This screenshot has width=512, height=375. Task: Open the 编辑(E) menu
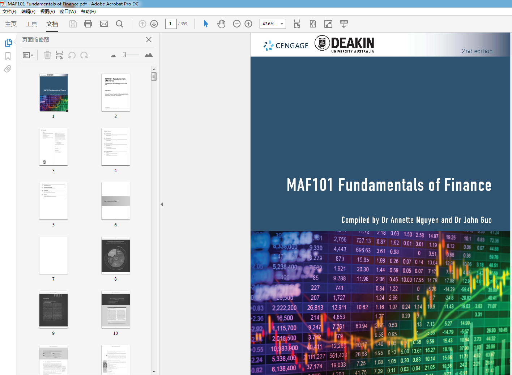[x=28, y=12]
